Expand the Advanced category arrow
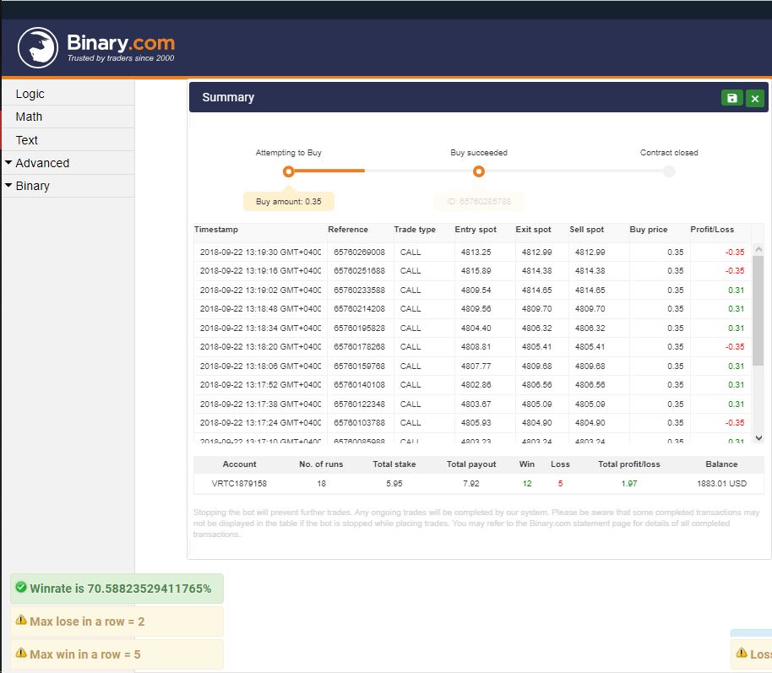This screenshot has height=673, width=772. click(x=8, y=162)
